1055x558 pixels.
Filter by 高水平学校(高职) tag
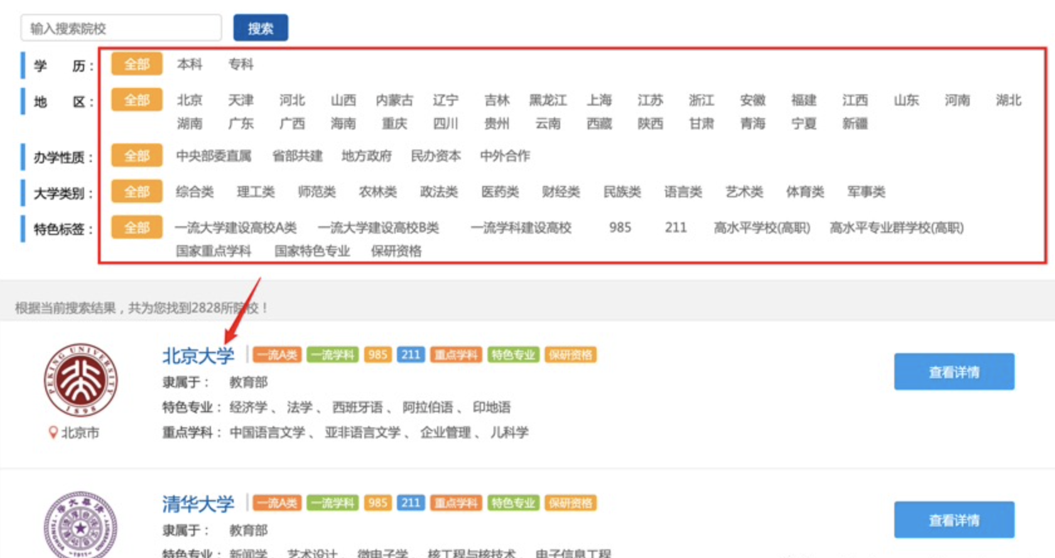[762, 227]
